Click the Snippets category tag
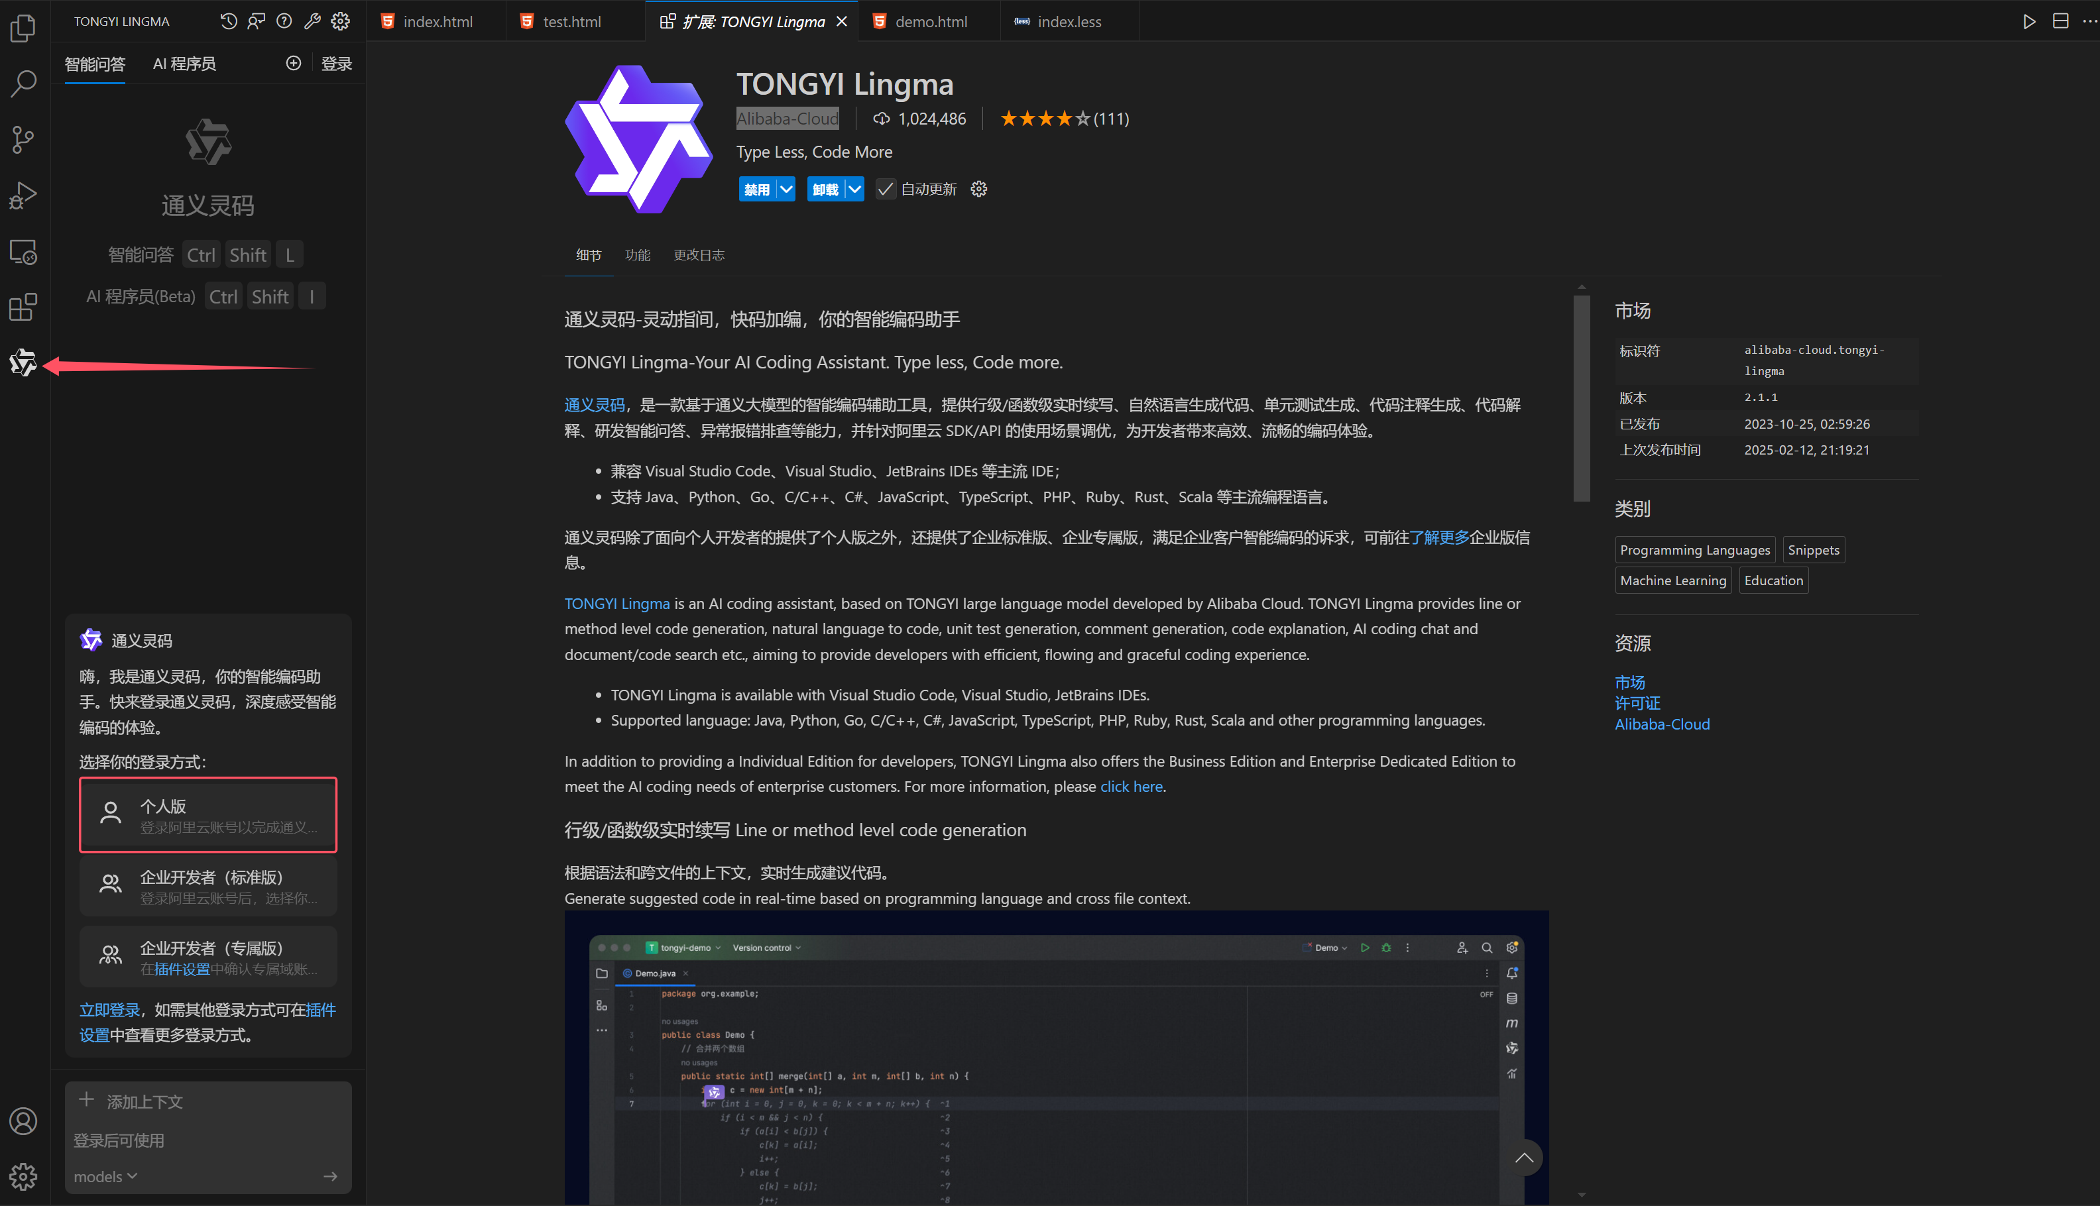 pos(1814,550)
